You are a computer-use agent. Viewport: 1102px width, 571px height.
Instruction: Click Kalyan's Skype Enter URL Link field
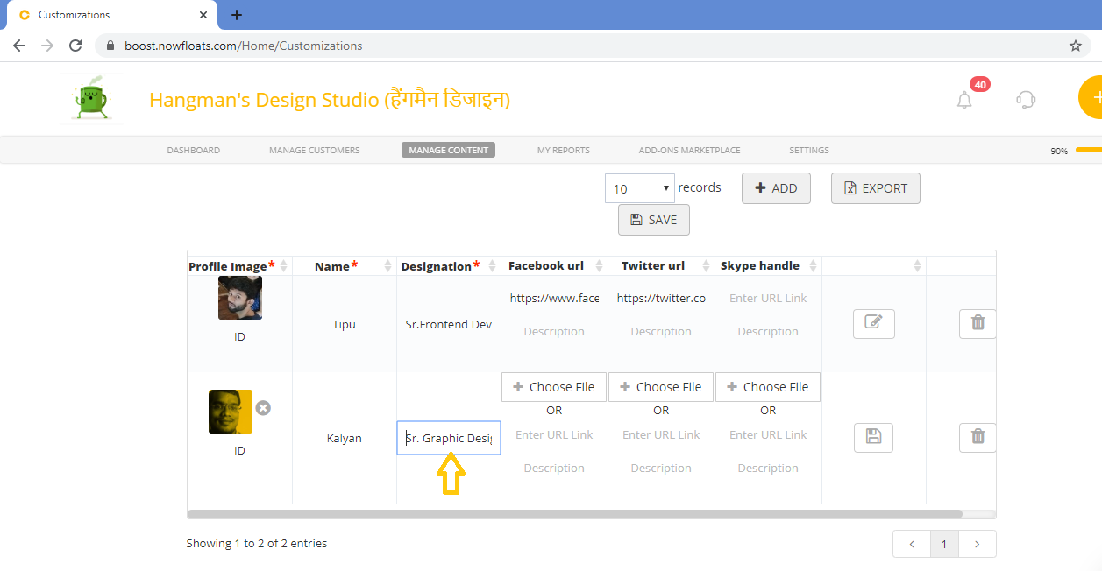pyautogui.click(x=768, y=434)
